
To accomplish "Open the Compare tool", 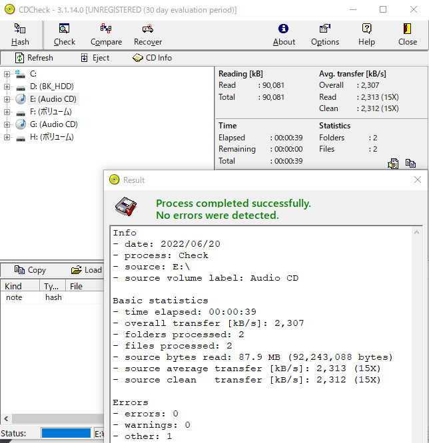I will tap(106, 29).
